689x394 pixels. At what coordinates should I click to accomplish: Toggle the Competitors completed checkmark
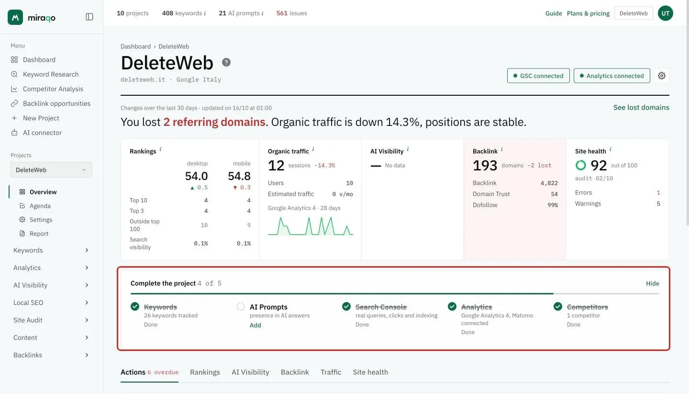pos(558,306)
